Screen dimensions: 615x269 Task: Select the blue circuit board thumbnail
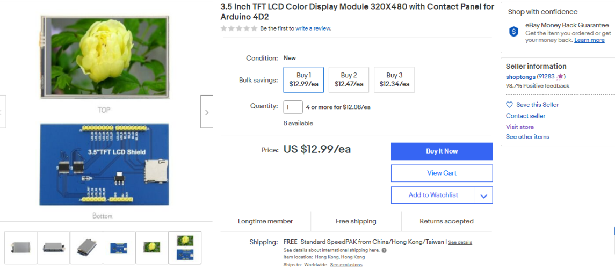coord(119,248)
